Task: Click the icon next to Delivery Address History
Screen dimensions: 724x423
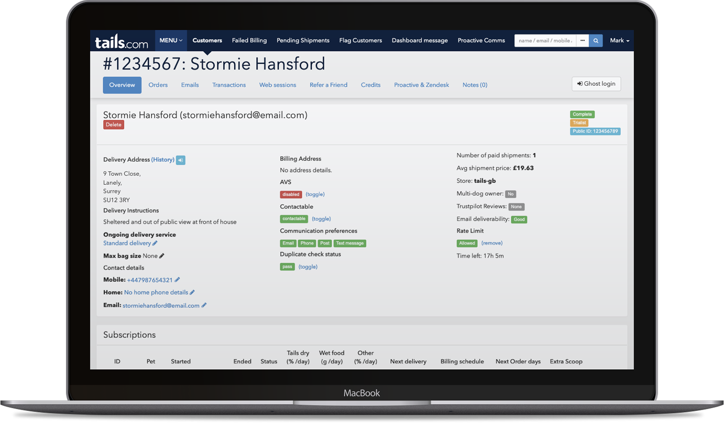Action: (x=181, y=160)
